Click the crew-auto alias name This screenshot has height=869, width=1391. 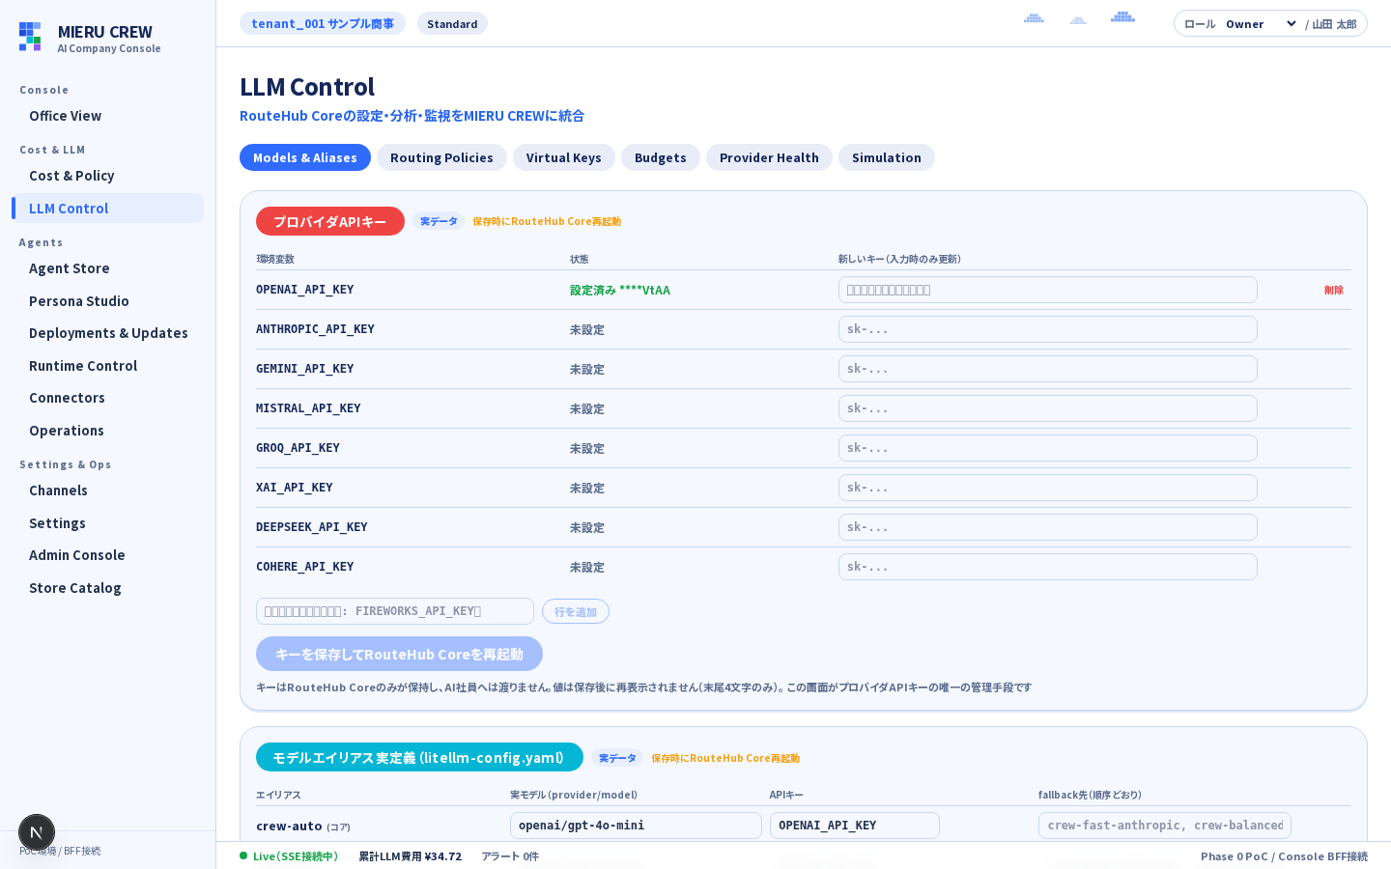tap(289, 826)
